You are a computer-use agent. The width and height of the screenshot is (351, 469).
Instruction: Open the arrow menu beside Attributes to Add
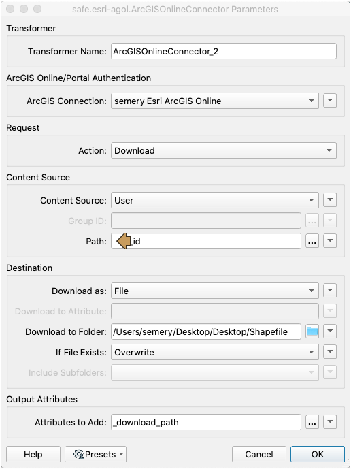coord(330,422)
